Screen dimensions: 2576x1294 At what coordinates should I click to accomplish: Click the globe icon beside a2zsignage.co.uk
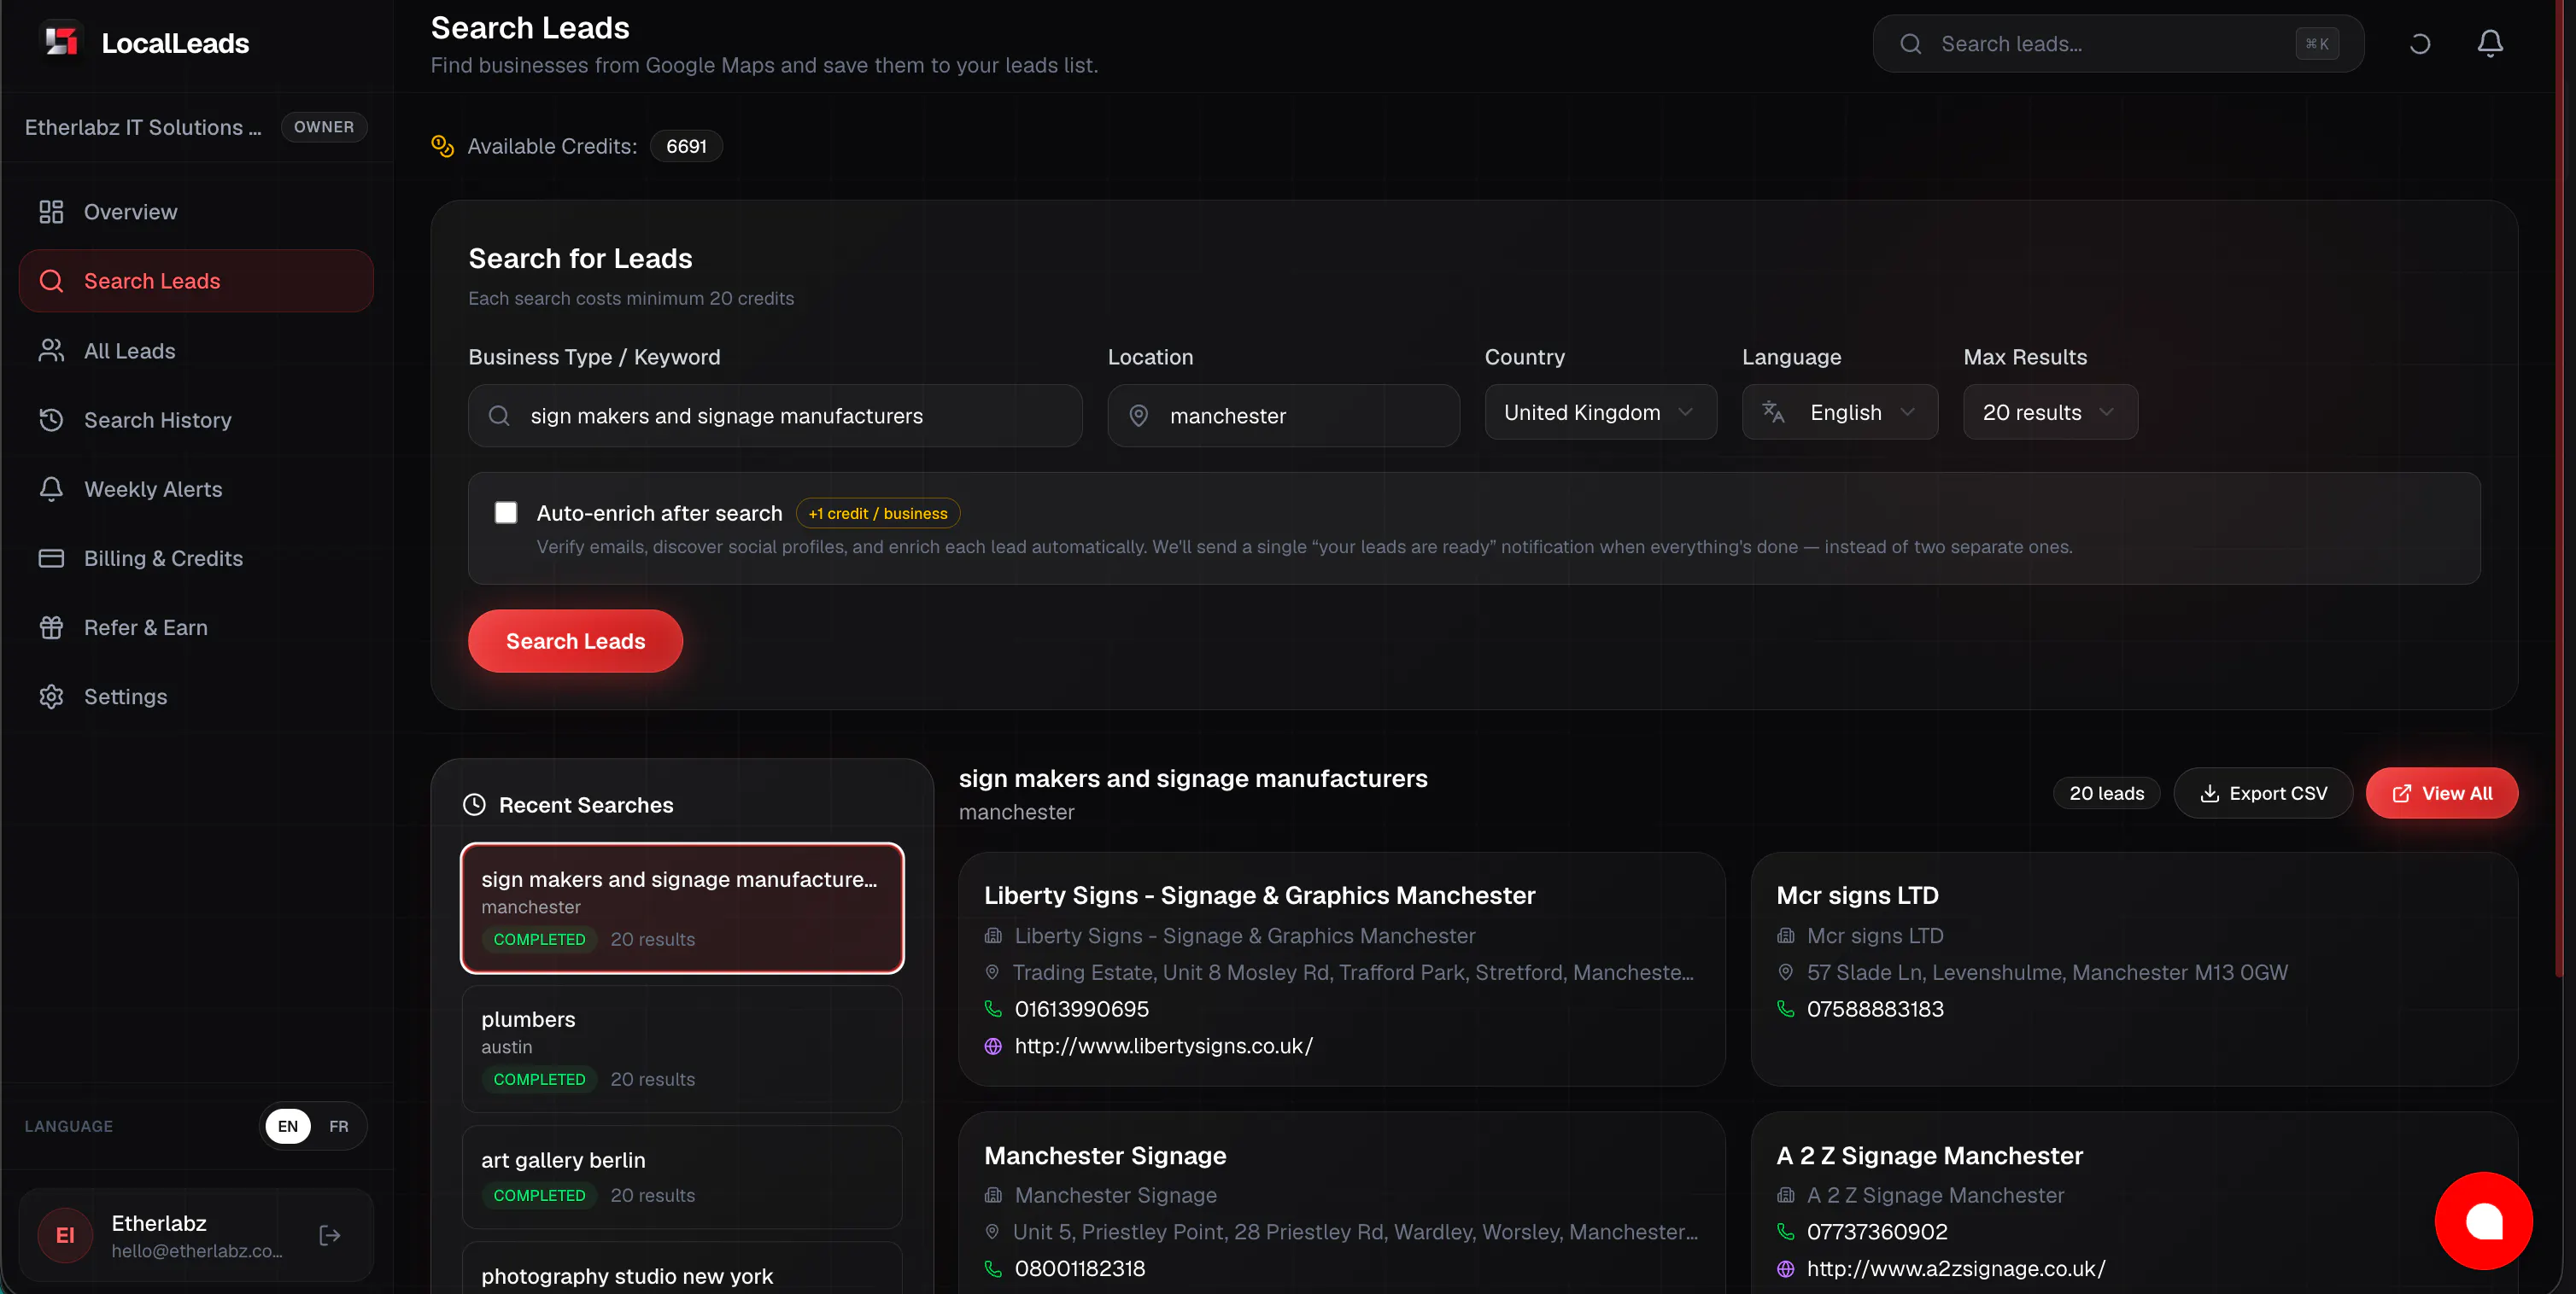1786,1269
